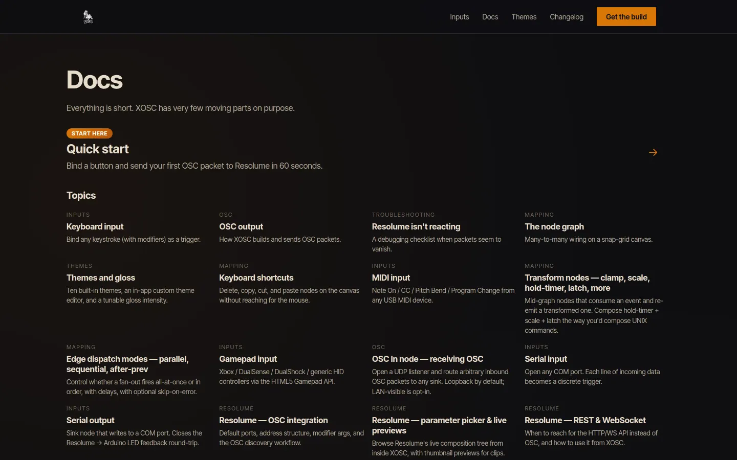Image resolution: width=737 pixels, height=460 pixels.
Task: Click 'Open any COM port' description text
Action: [x=592, y=377]
